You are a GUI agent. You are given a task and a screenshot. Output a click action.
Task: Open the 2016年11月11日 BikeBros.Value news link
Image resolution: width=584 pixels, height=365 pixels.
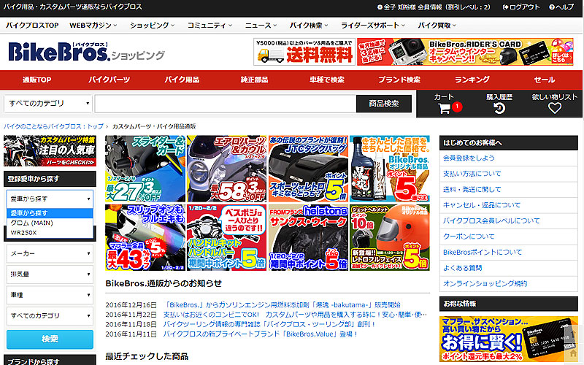[261, 334]
